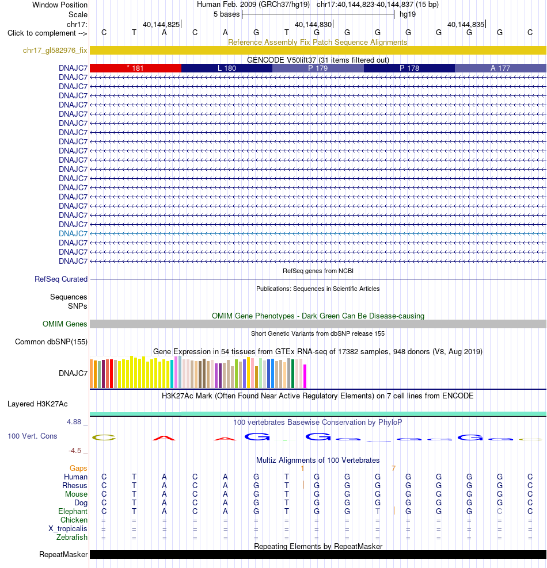
Task: Click the Common dbSNP(155) label
Action: (x=51, y=342)
